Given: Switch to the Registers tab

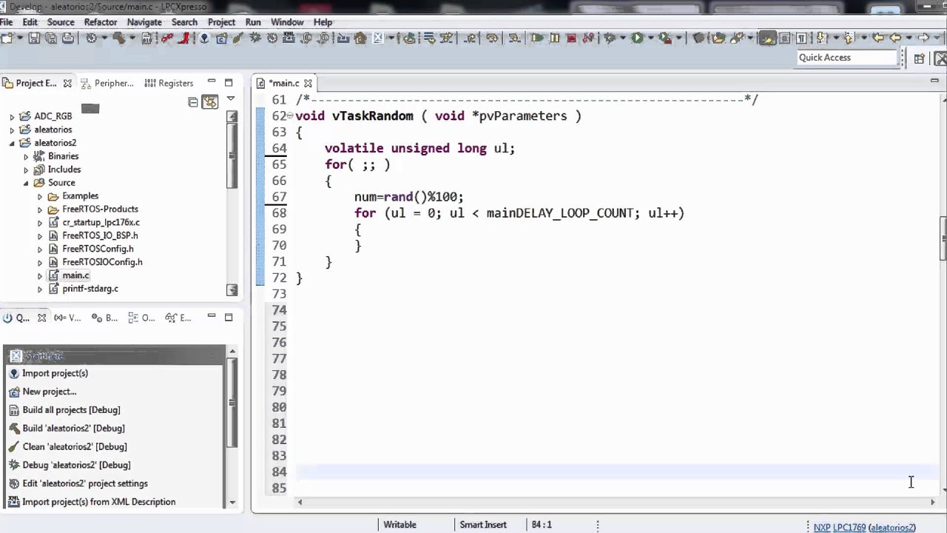Looking at the screenshot, I should [x=169, y=83].
